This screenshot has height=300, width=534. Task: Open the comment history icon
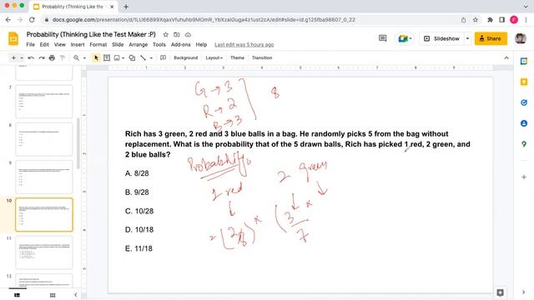382,38
